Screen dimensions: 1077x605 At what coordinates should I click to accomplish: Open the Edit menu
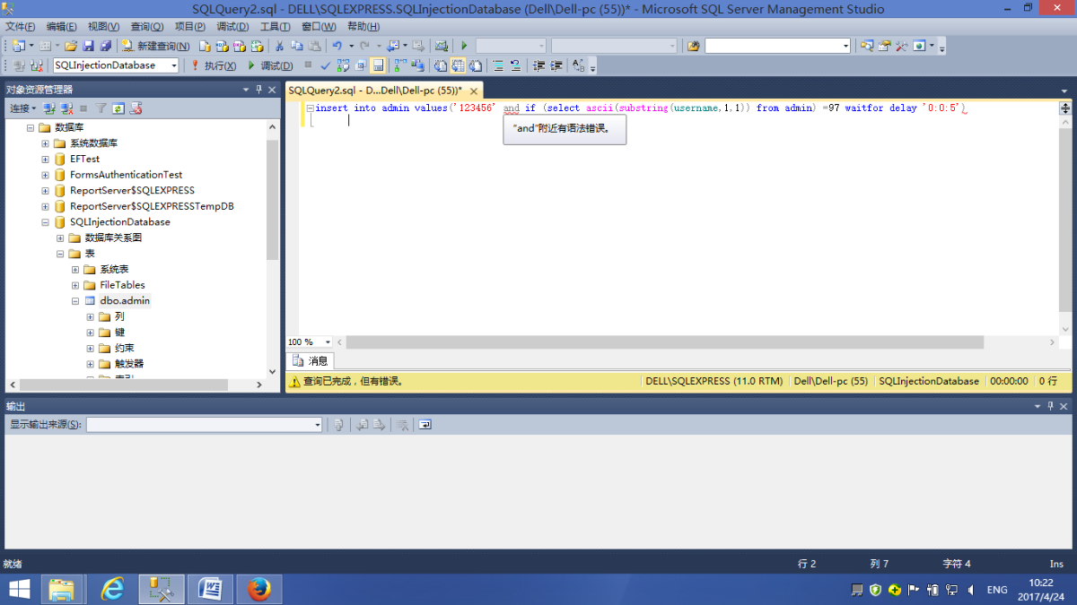pos(61,27)
